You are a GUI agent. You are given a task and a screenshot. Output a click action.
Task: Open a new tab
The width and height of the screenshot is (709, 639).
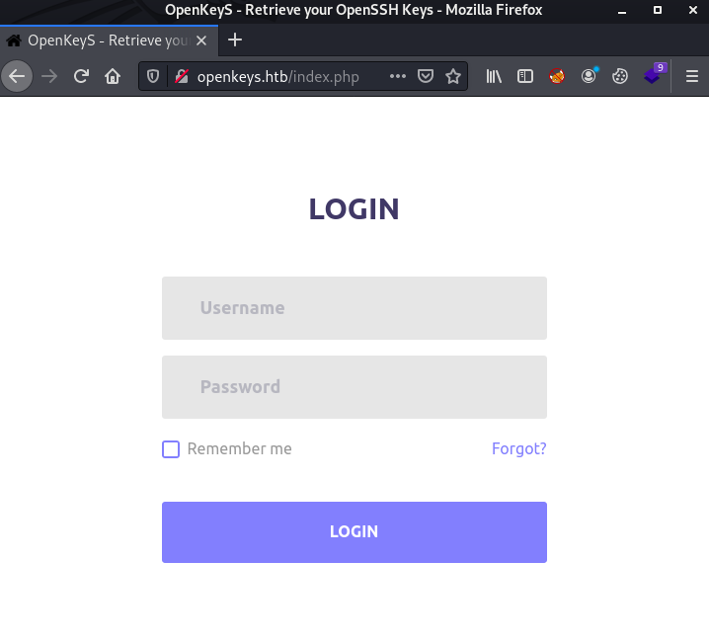[235, 40]
